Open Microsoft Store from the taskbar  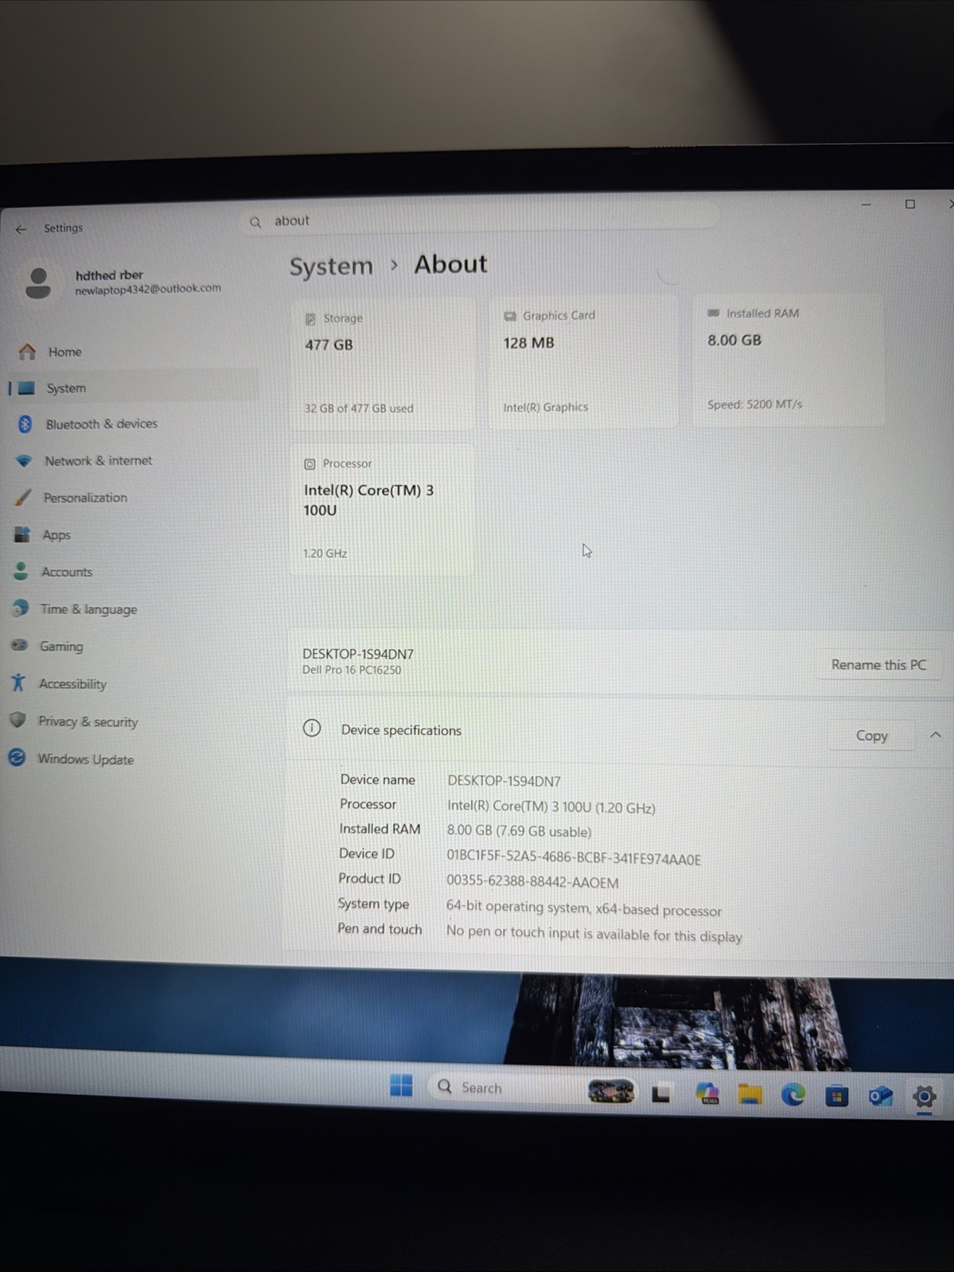point(836,1097)
